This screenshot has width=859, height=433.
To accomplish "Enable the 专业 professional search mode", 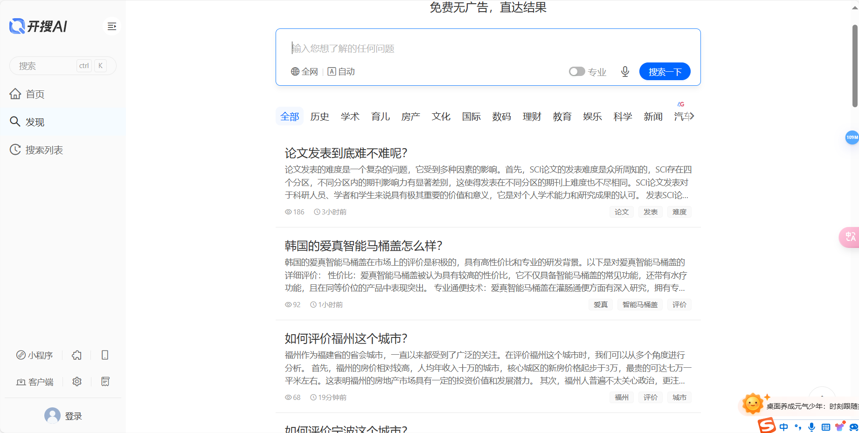I will click(577, 71).
